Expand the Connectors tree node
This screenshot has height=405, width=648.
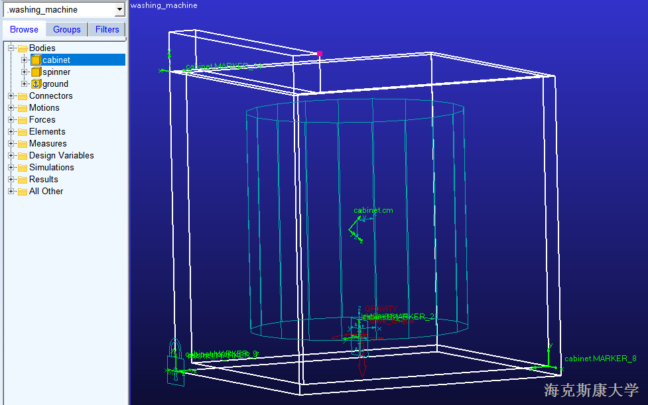click(11, 96)
